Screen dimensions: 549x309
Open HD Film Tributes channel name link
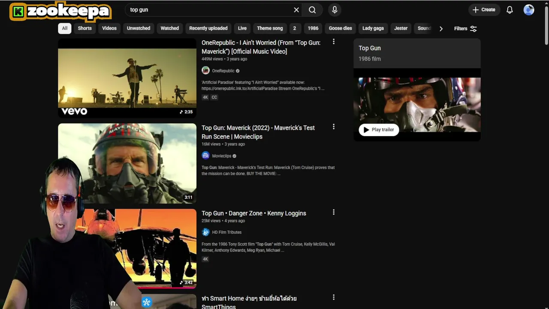coord(226,232)
